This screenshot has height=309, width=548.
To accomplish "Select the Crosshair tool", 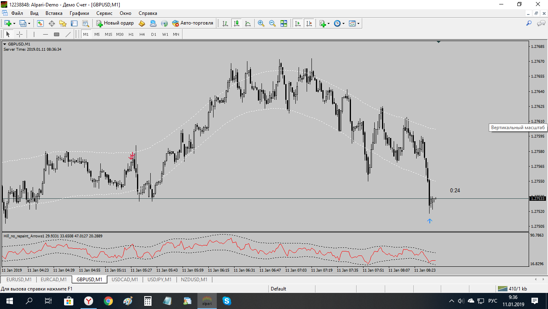I will click(19, 34).
